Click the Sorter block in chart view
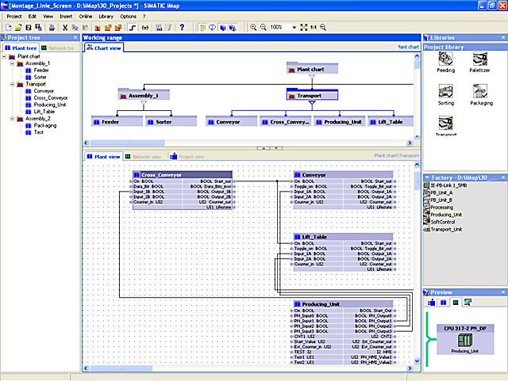The width and height of the screenshot is (508, 381). click(171, 122)
